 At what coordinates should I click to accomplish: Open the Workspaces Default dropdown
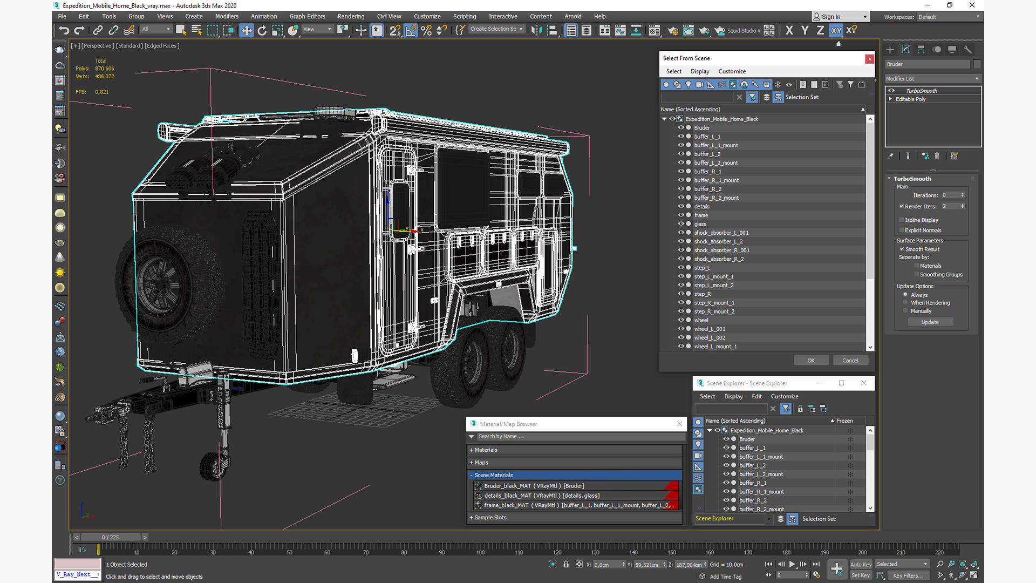tap(949, 17)
